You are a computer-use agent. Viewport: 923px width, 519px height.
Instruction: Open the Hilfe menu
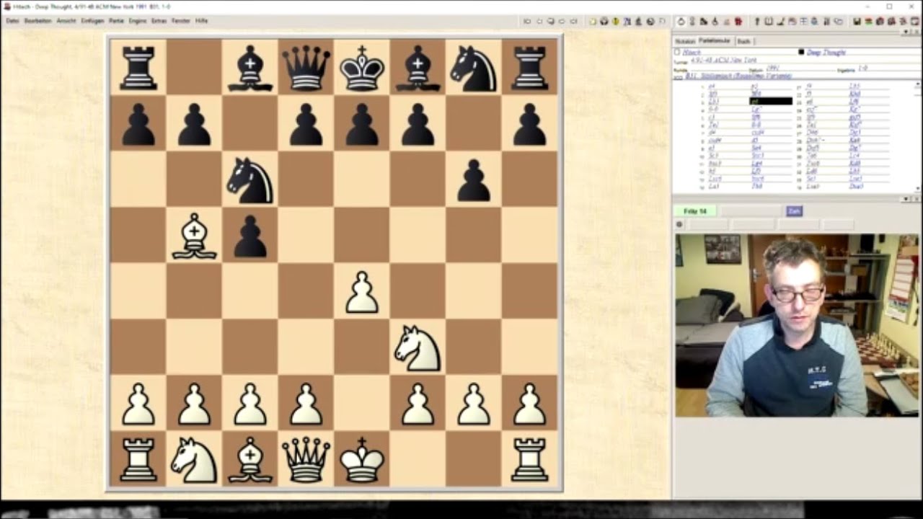201,21
